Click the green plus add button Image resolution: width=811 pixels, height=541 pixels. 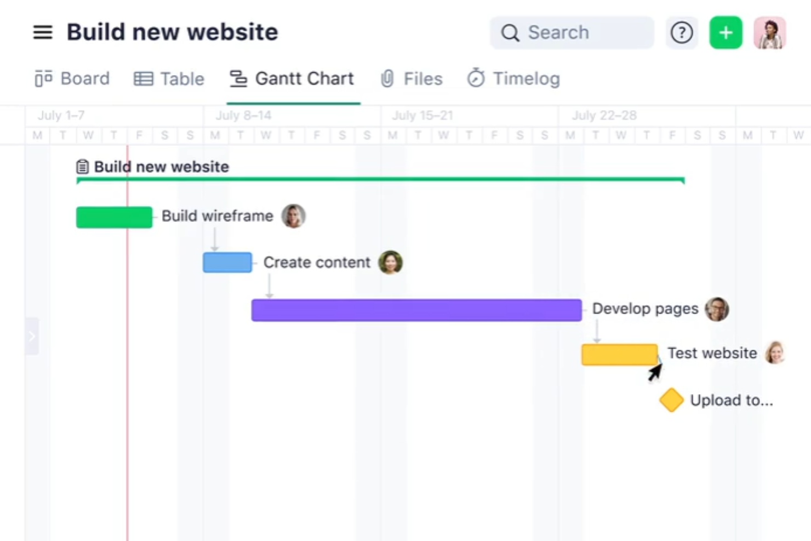[x=726, y=33]
